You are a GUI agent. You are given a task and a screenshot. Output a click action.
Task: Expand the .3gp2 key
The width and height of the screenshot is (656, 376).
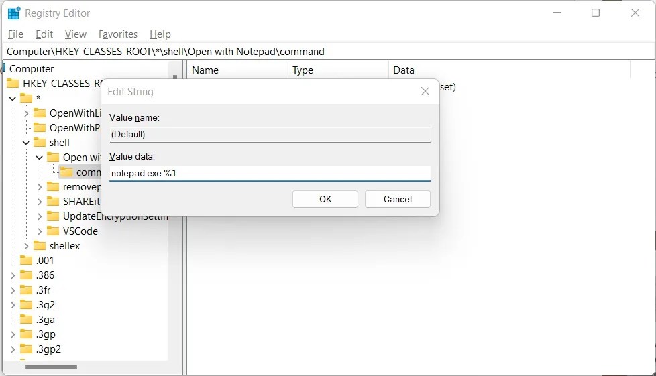point(13,349)
